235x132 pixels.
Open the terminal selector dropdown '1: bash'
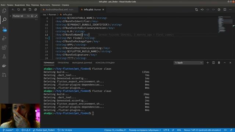coord(188,63)
